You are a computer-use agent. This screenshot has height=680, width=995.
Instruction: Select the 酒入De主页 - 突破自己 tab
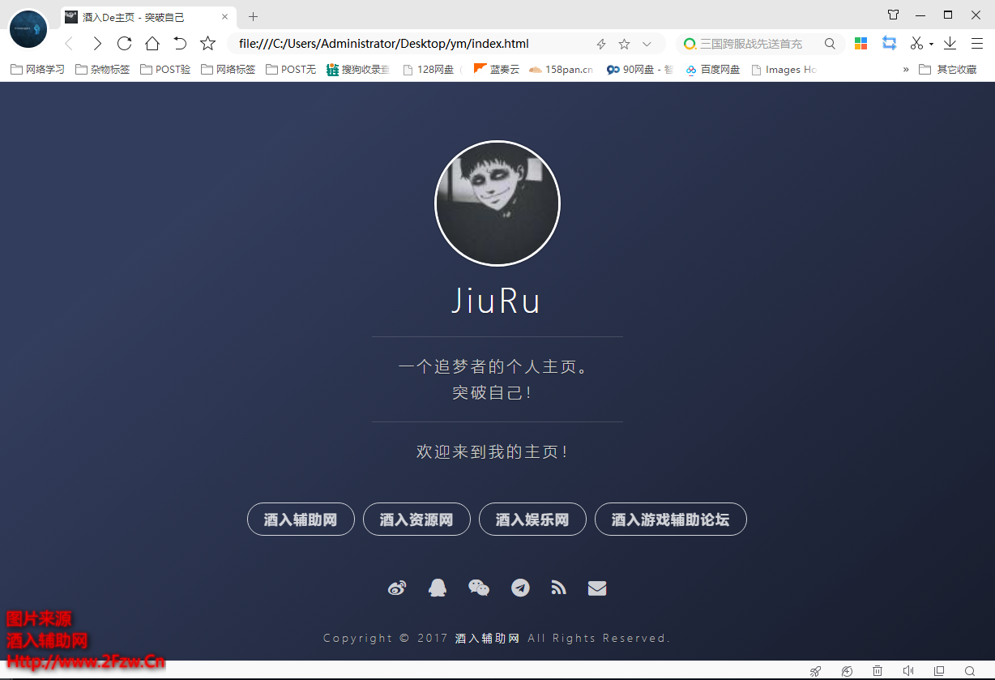(x=147, y=16)
